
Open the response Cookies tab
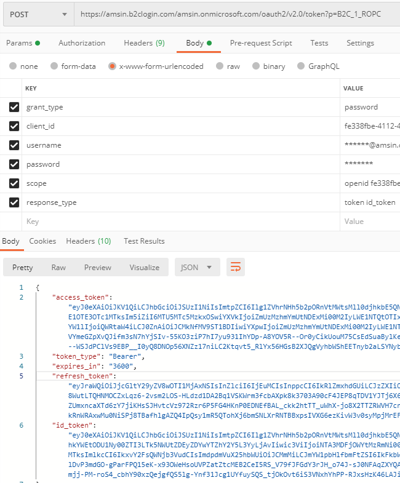click(42, 241)
